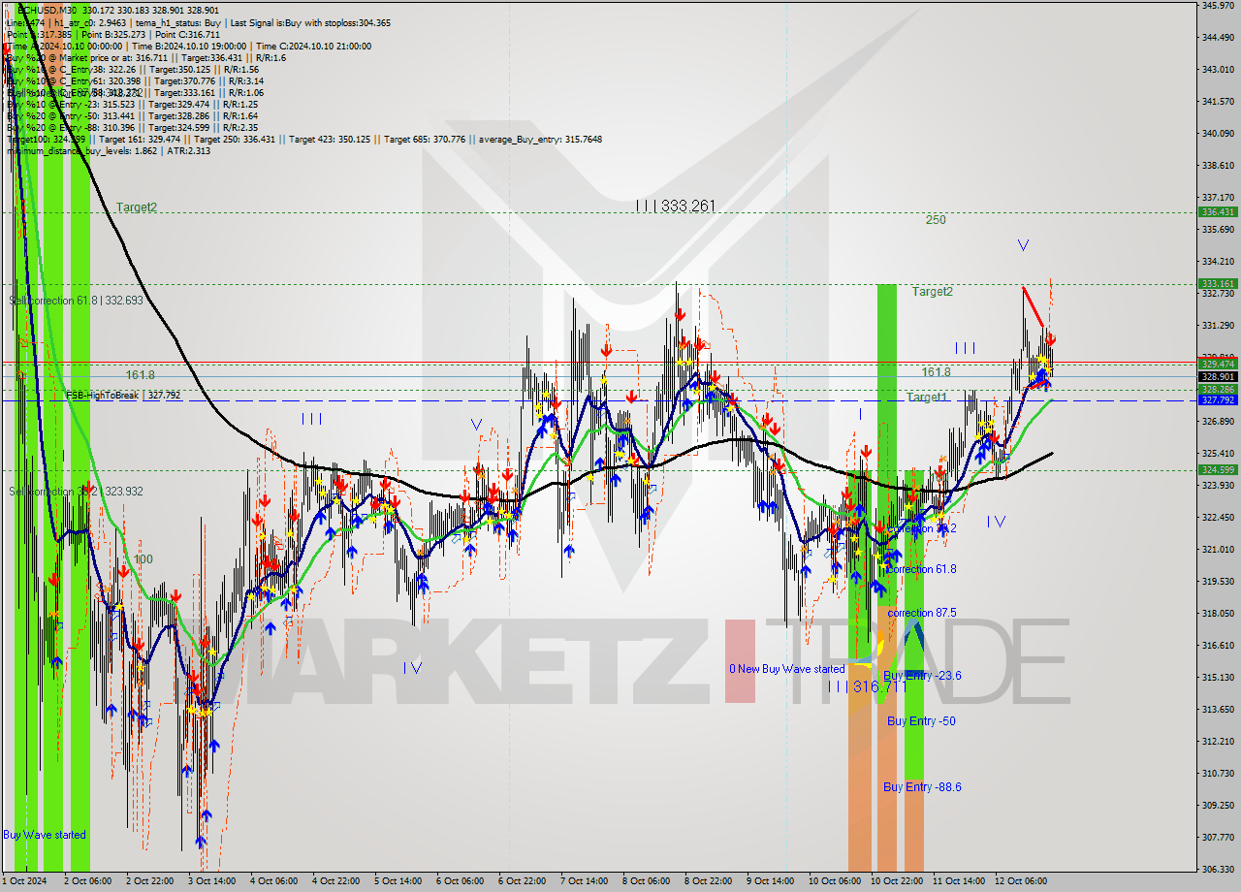Click the 'I I I' wave label near 4 Oct
Image resolution: width=1241 pixels, height=892 pixels.
click(311, 419)
